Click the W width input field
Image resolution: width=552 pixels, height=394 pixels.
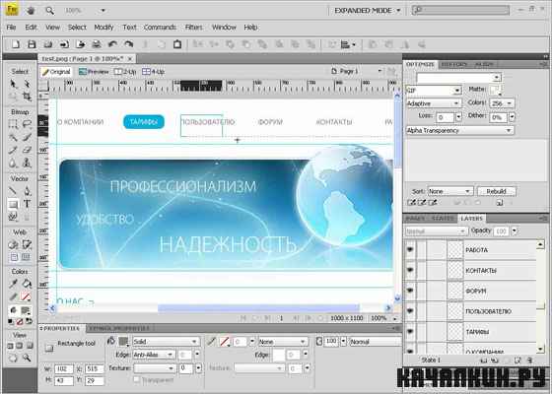[64, 369]
